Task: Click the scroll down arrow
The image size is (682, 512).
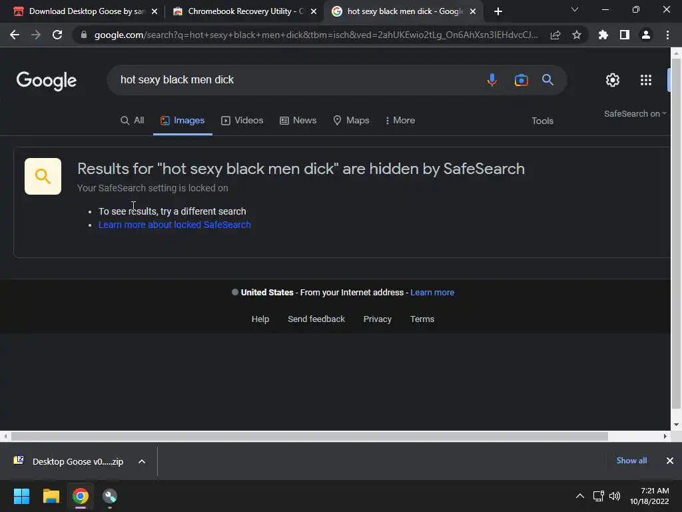Action: pyautogui.click(x=676, y=425)
